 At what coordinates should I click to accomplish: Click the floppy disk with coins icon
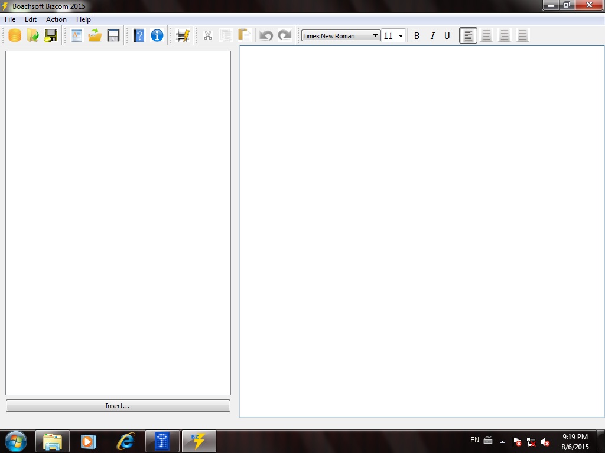coord(51,35)
